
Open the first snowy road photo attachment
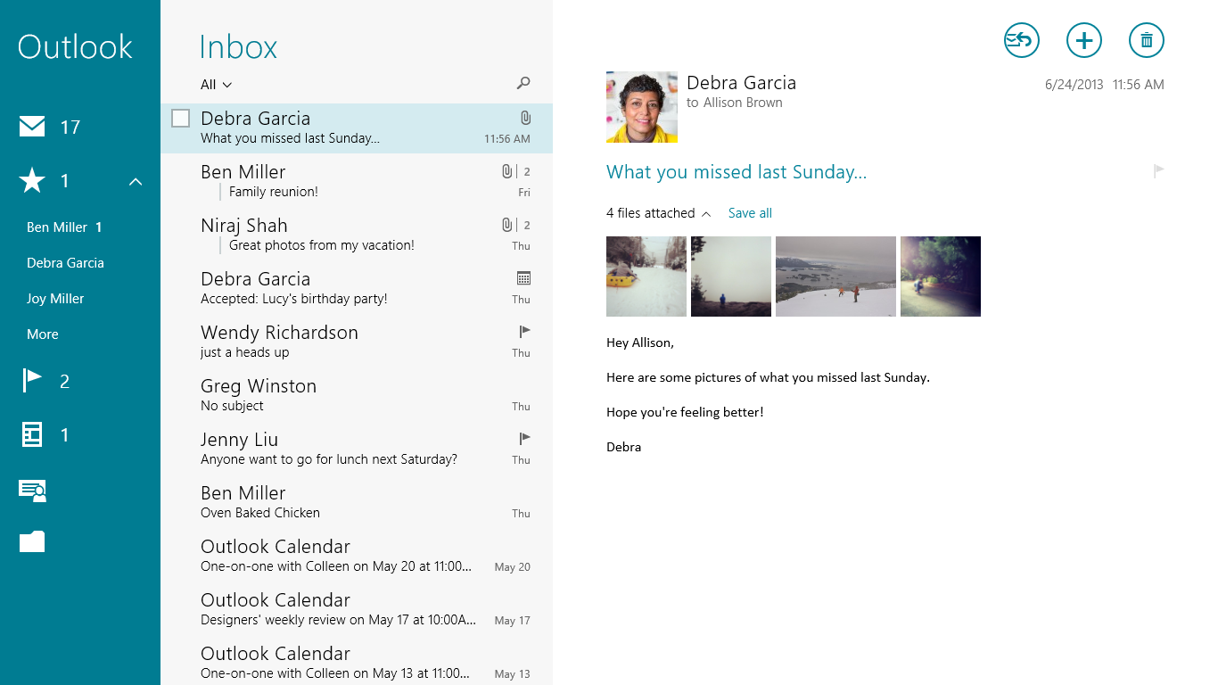click(x=646, y=276)
